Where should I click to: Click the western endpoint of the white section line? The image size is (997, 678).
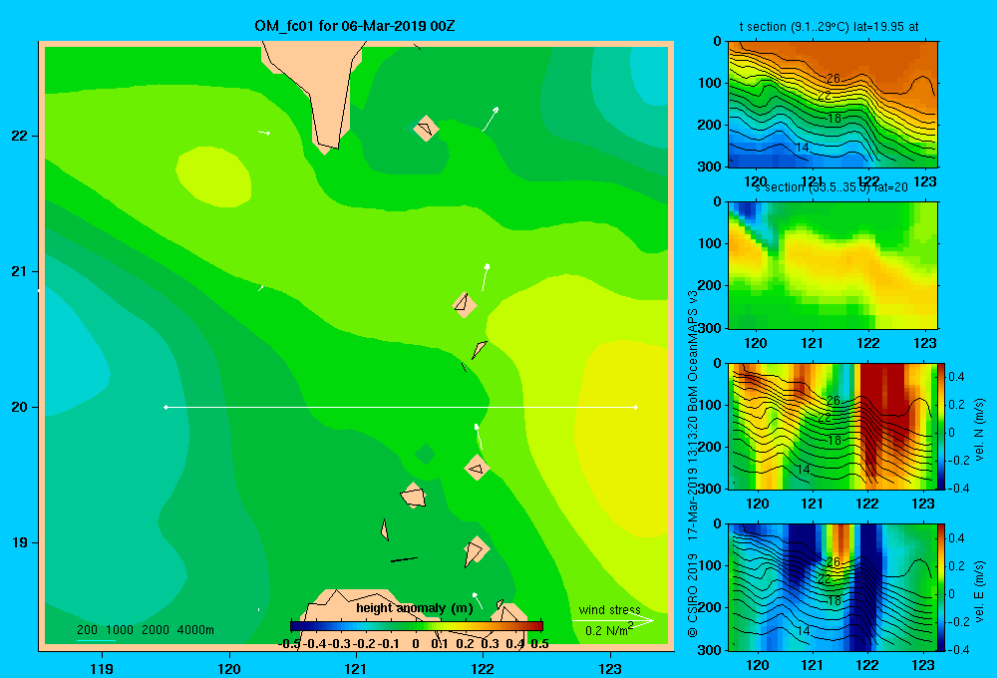coord(166,407)
